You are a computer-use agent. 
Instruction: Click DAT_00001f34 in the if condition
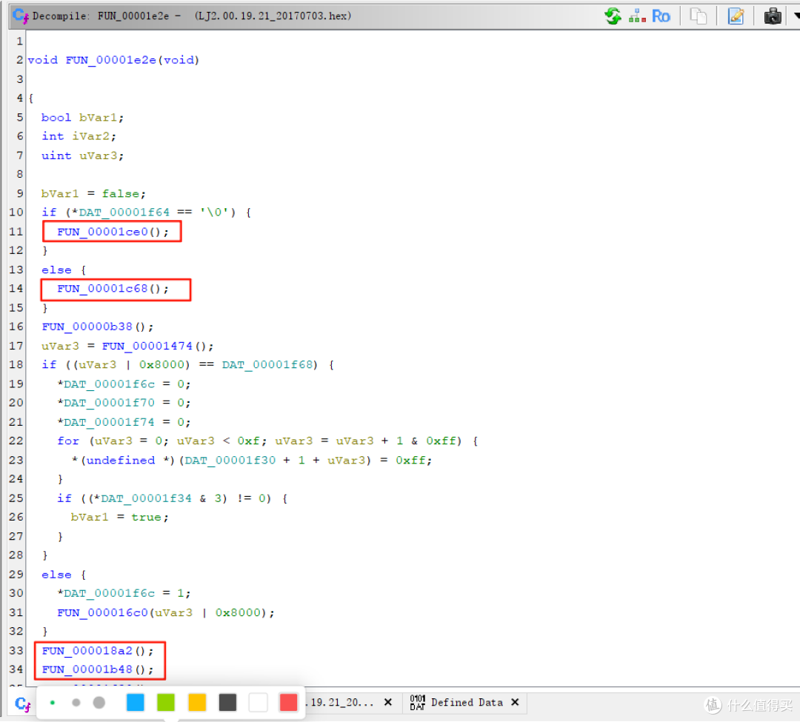pyautogui.click(x=147, y=498)
